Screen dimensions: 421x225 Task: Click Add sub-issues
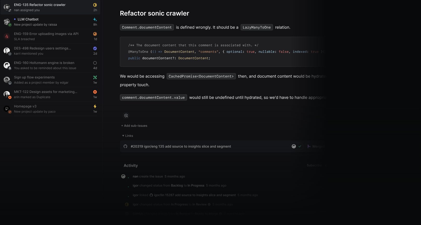point(134,126)
